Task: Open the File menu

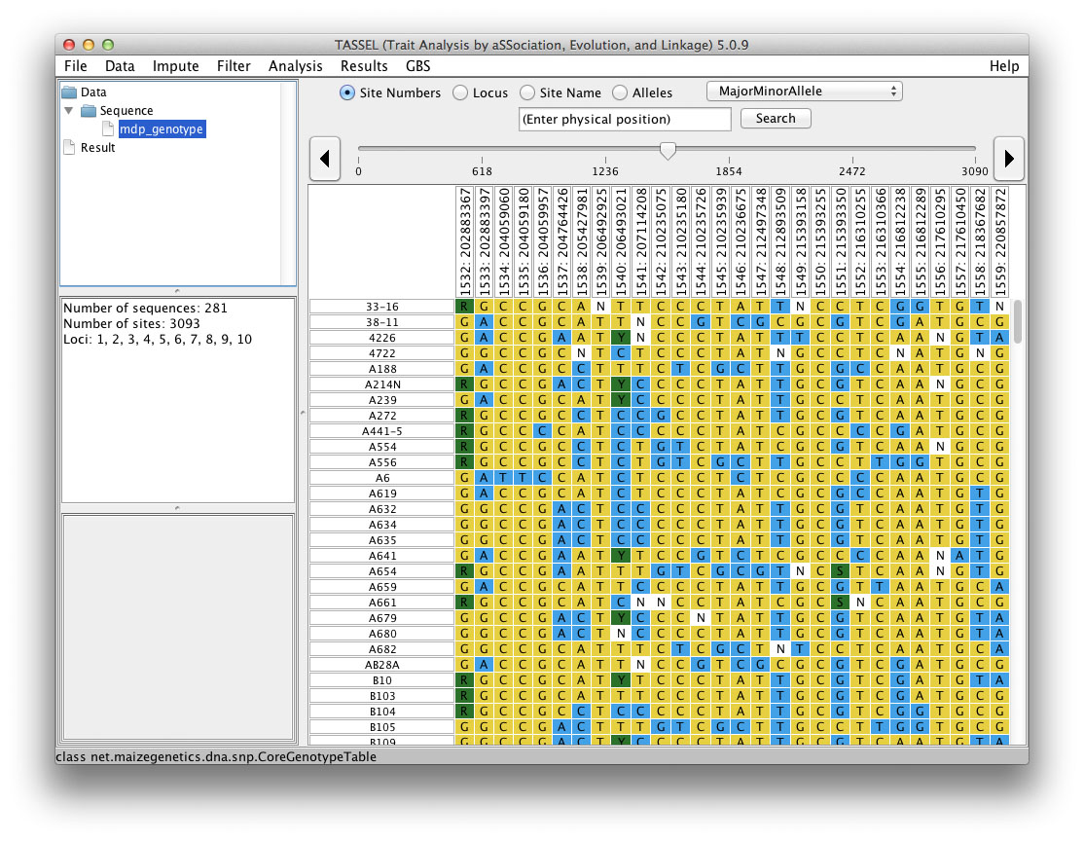Action: point(75,66)
